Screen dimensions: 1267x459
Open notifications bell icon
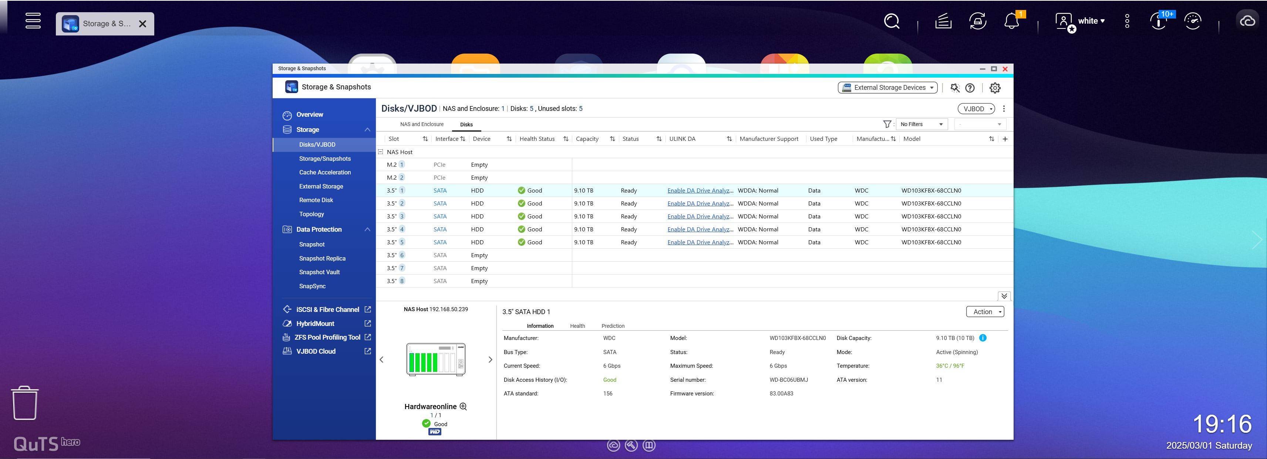(x=1012, y=21)
